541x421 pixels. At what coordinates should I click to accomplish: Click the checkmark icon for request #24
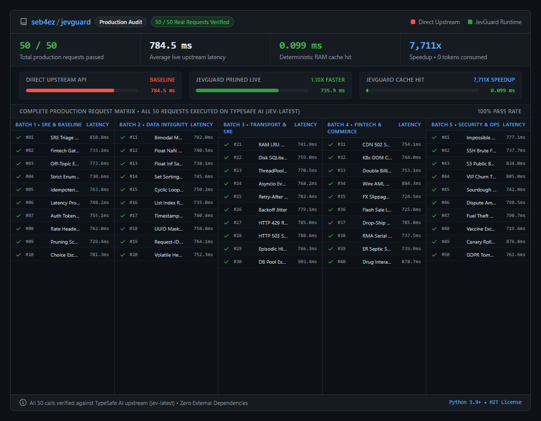point(226,183)
